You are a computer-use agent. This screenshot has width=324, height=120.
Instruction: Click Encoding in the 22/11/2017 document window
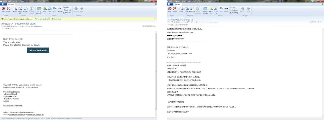click(67, 13)
